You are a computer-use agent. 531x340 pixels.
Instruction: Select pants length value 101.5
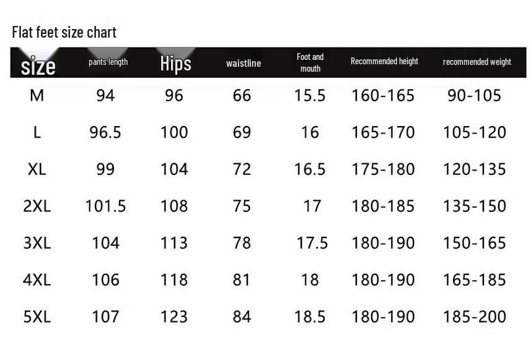point(105,206)
